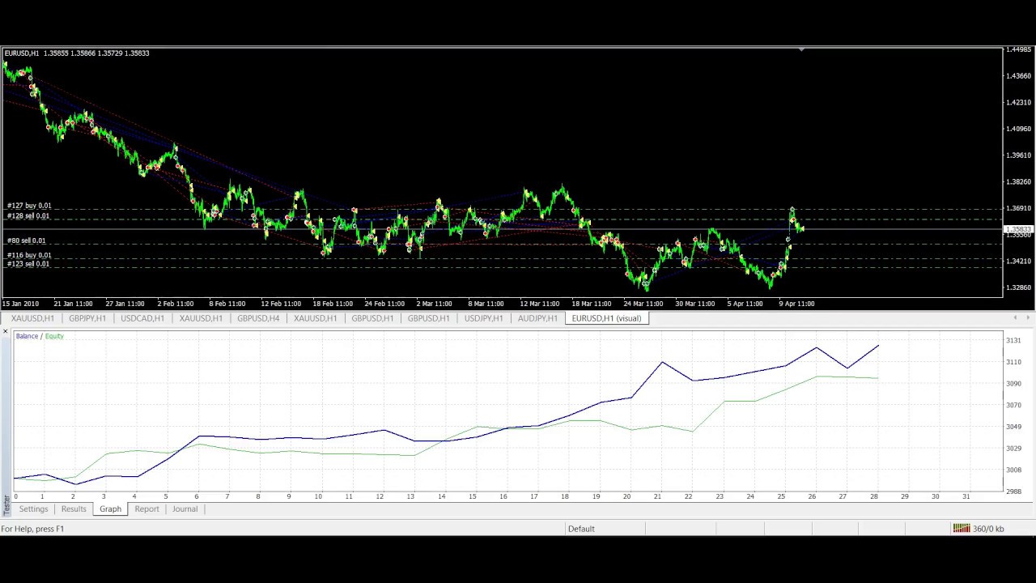Click the 9 Apr 11:00 date label
1036x583 pixels.
(x=796, y=304)
